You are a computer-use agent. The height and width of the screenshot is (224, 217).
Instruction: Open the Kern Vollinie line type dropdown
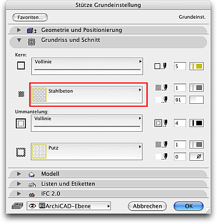[x=87, y=66]
